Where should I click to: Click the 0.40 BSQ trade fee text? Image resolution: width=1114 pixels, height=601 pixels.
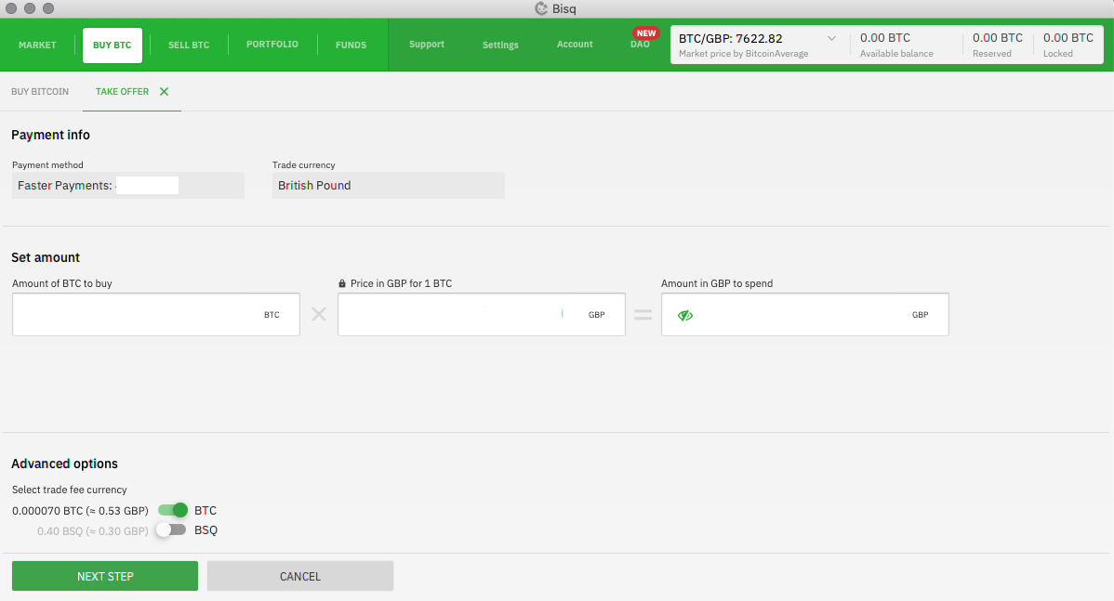93,530
